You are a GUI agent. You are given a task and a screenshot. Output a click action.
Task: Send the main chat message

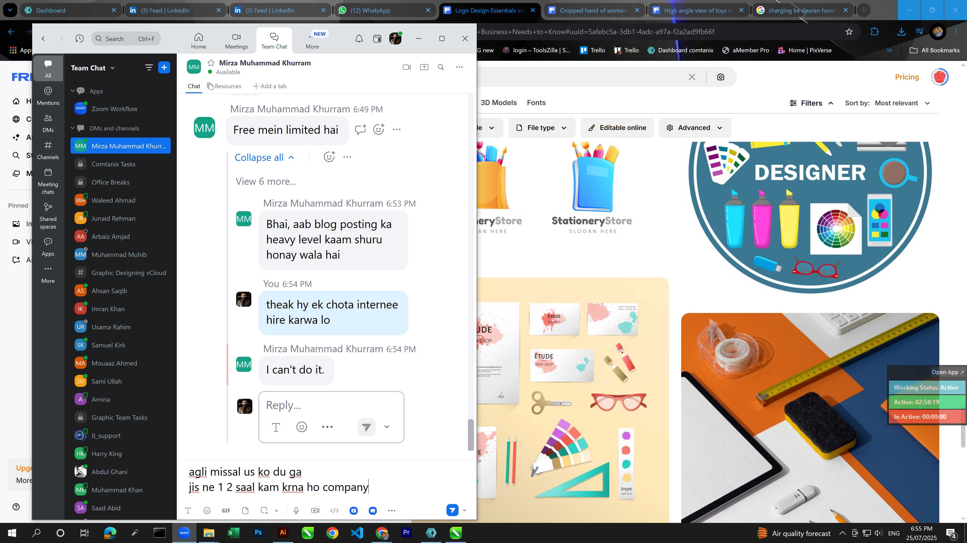coord(452,510)
